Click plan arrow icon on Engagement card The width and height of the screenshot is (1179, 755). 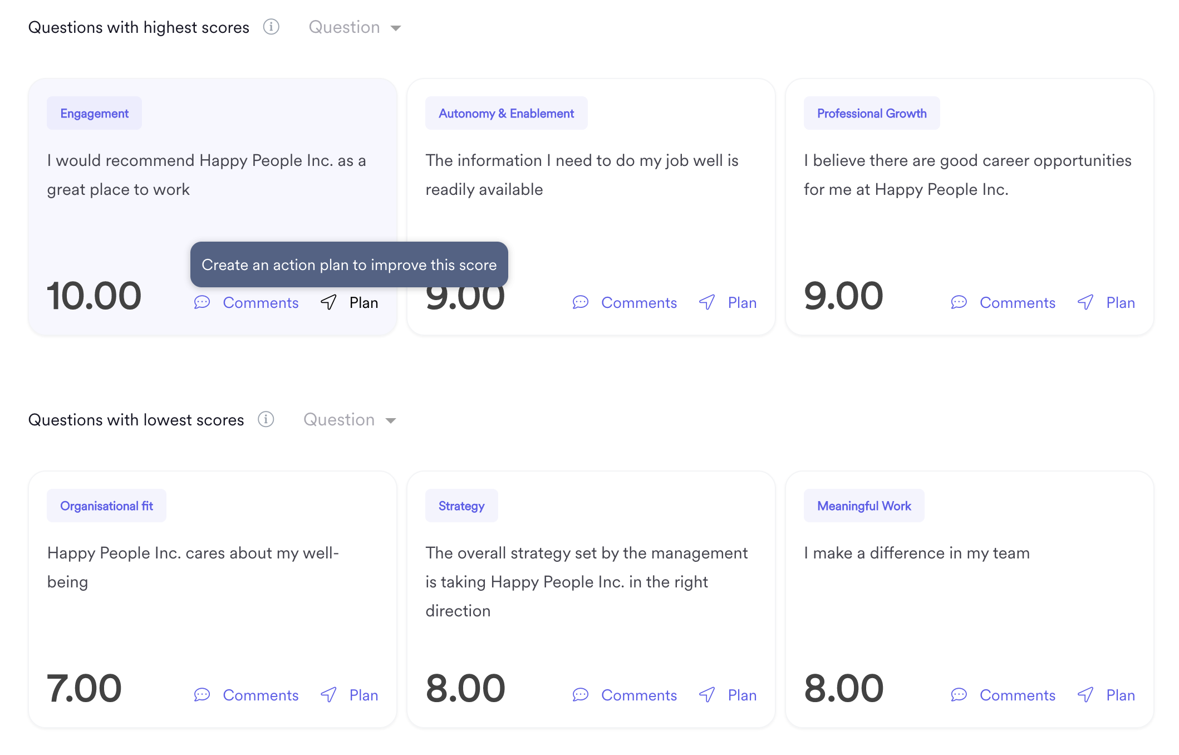pyautogui.click(x=328, y=302)
